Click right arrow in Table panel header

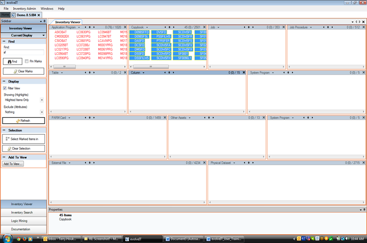tap(94, 73)
